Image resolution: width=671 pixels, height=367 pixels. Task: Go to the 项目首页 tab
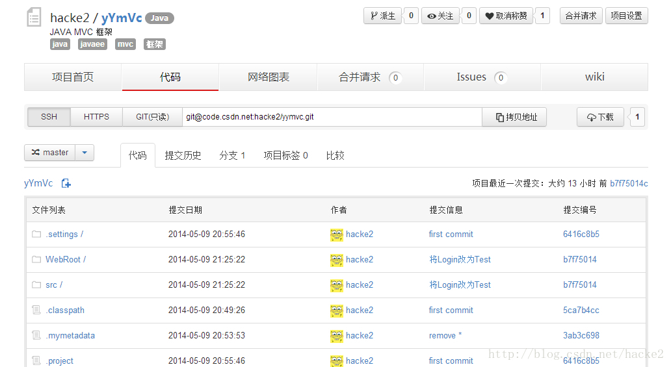click(73, 77)
